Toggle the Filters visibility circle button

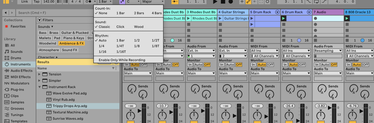click(40, 20)
